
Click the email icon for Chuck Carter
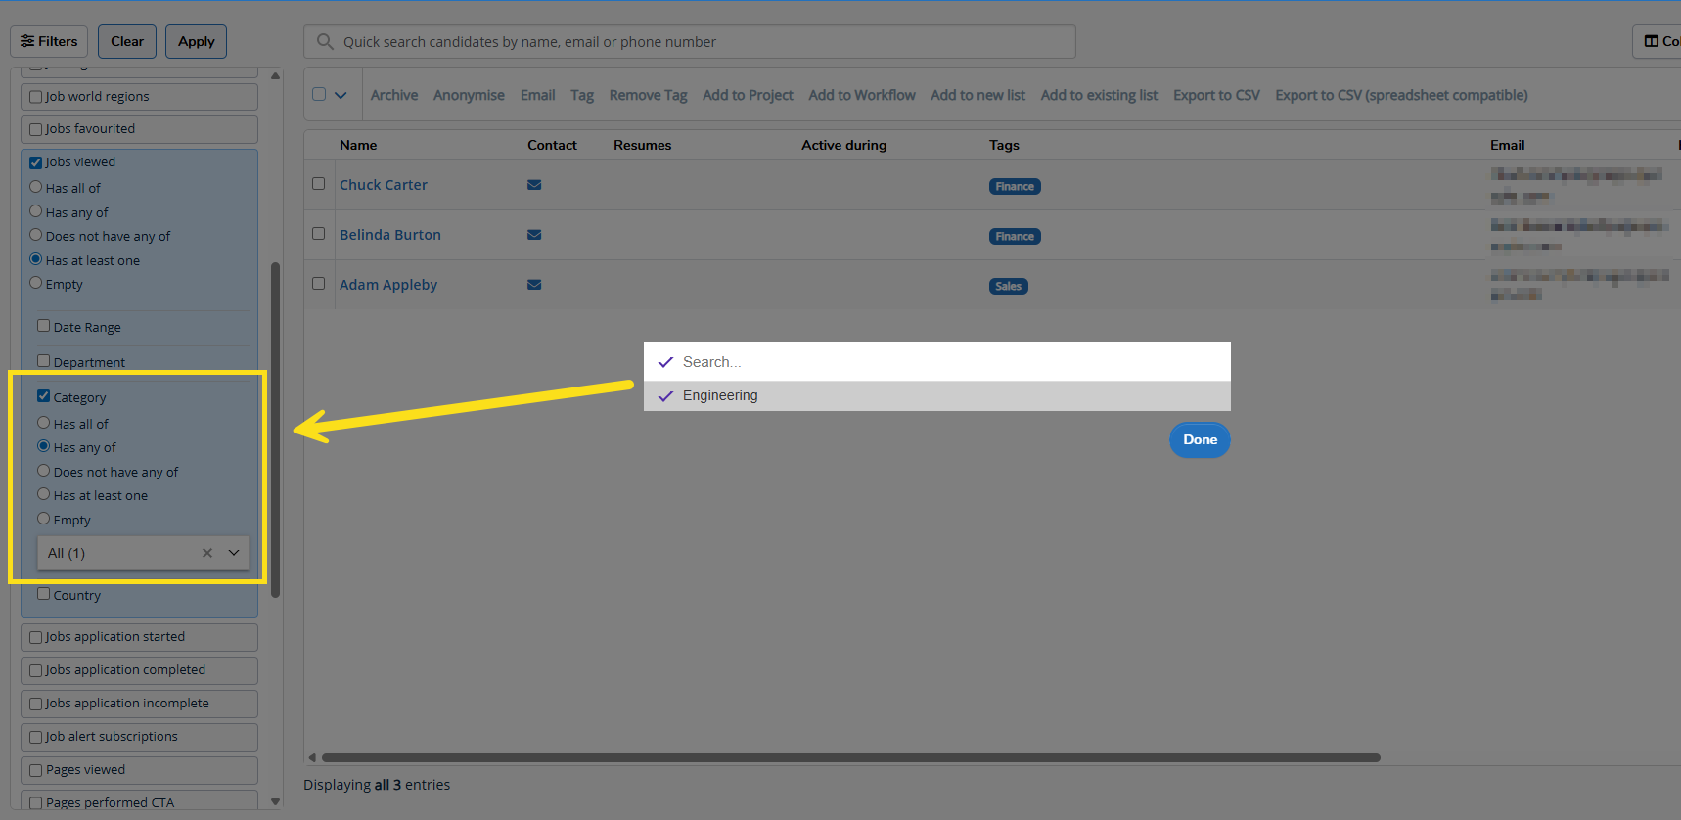tap(534, 185)
